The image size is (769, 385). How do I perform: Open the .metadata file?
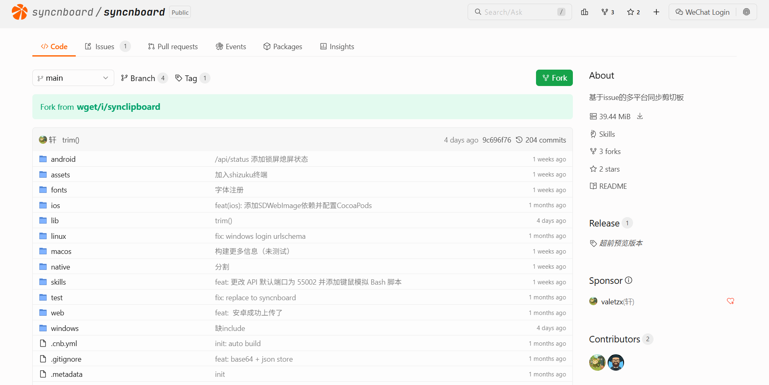click(66, 374)
